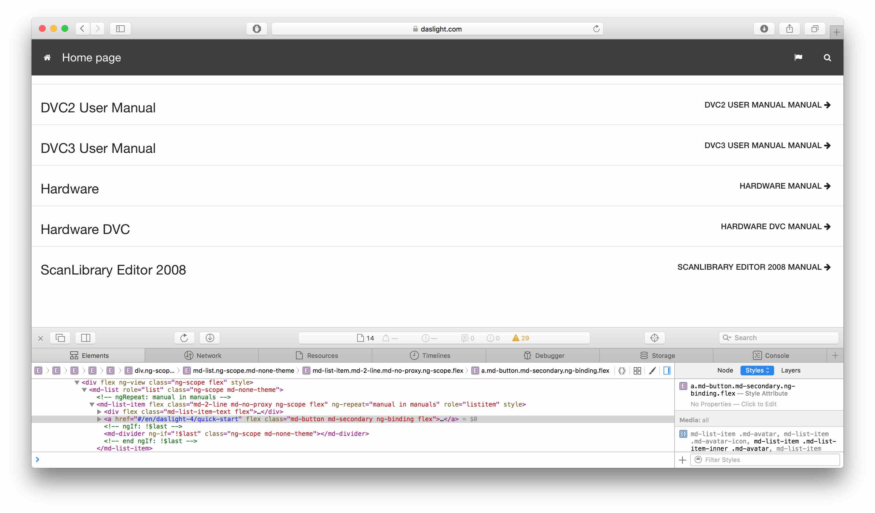Click the inspector reload page button
875x513 pixels.
coord(184,338)
